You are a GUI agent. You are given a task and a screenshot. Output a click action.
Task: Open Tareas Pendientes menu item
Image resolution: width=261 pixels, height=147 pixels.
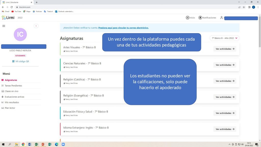pyautogui.click(x=13, y=86)
